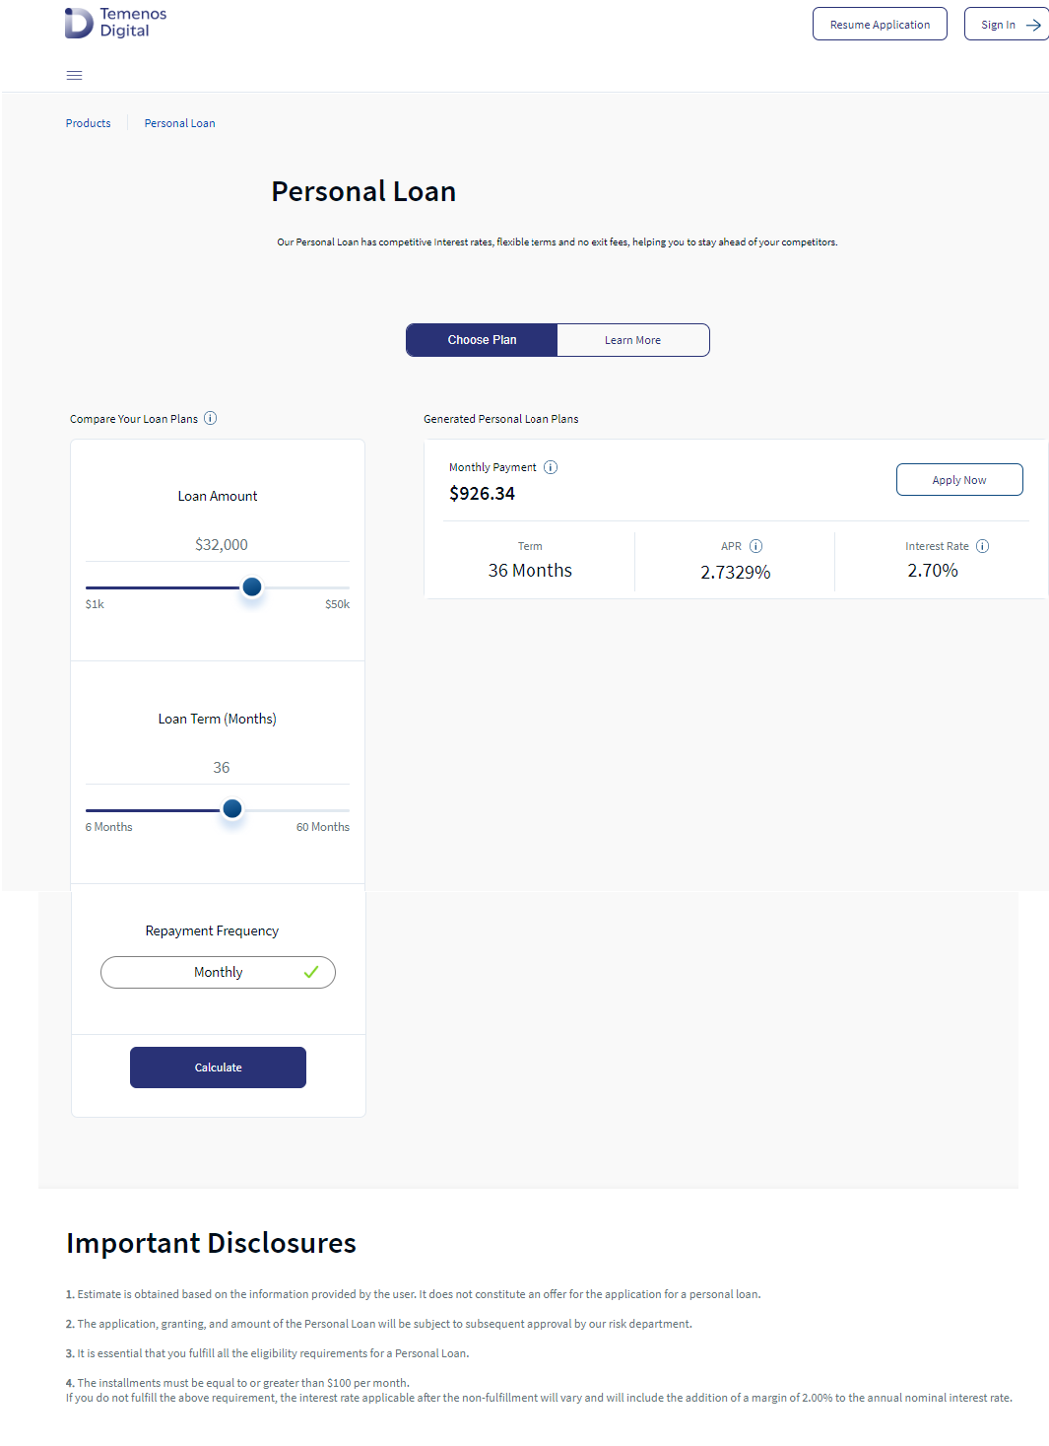Click the Resume Application button

click(x=880, y=25)
